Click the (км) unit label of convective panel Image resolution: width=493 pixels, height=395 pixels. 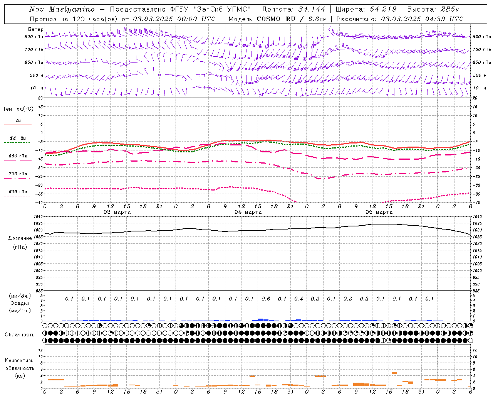click(20, 376)
